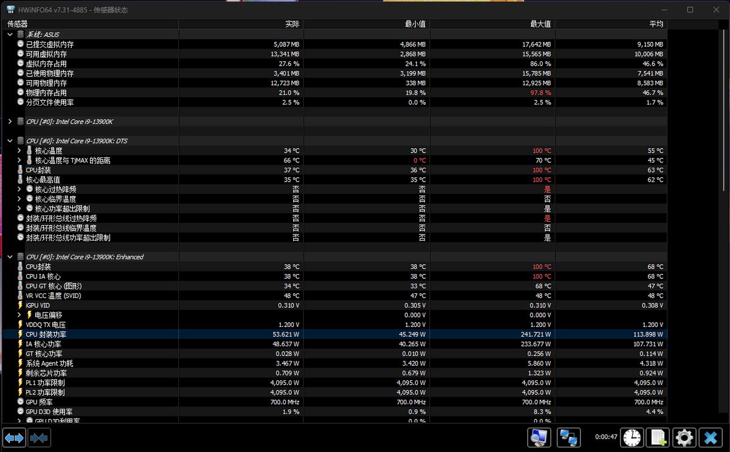This screenshot has width=730, height=452.
Task: Click the 平均 column header
Action: (x=656, y=24)
